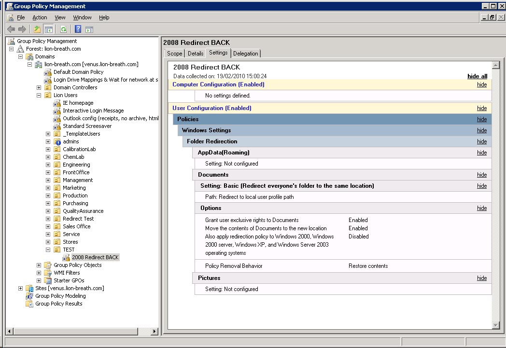Switch to the Scope tab
The image size is (506, 348).
175,54
